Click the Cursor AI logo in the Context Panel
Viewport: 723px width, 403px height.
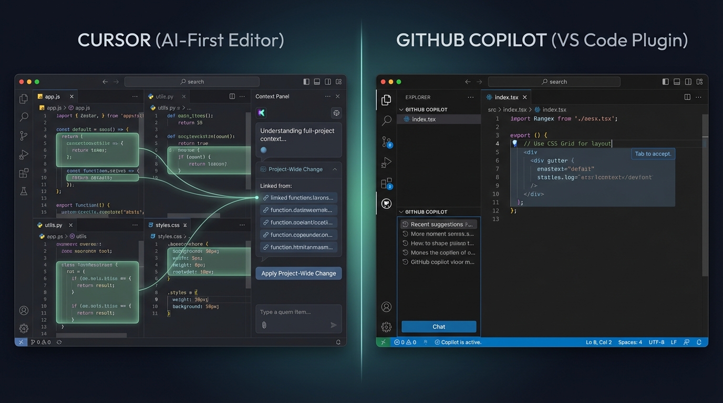pos(261,112)
